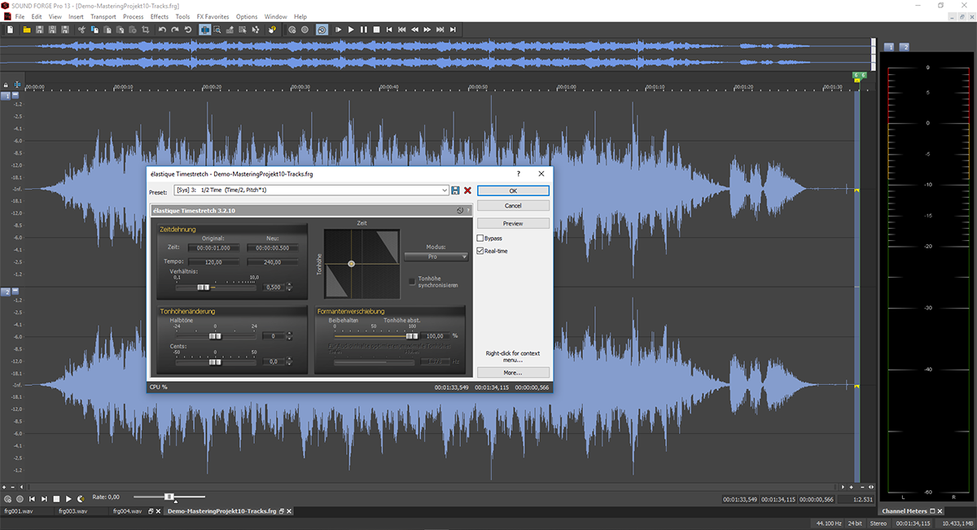
Task: Click Cancel in the Timestretch dialog
Action: point(513,206)
